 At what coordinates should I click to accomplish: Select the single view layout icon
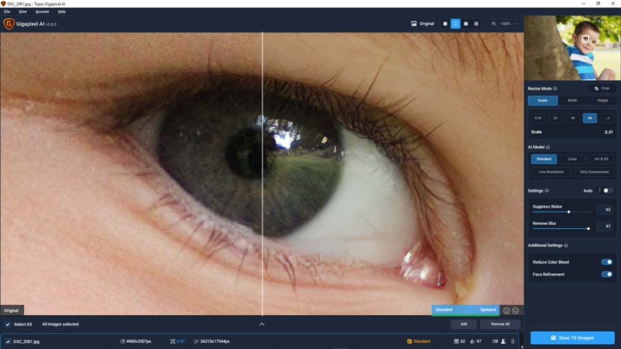[445, 23]
